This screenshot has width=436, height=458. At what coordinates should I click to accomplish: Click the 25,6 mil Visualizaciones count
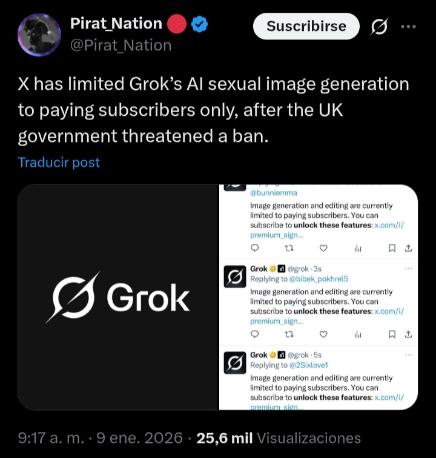[278, 438]
